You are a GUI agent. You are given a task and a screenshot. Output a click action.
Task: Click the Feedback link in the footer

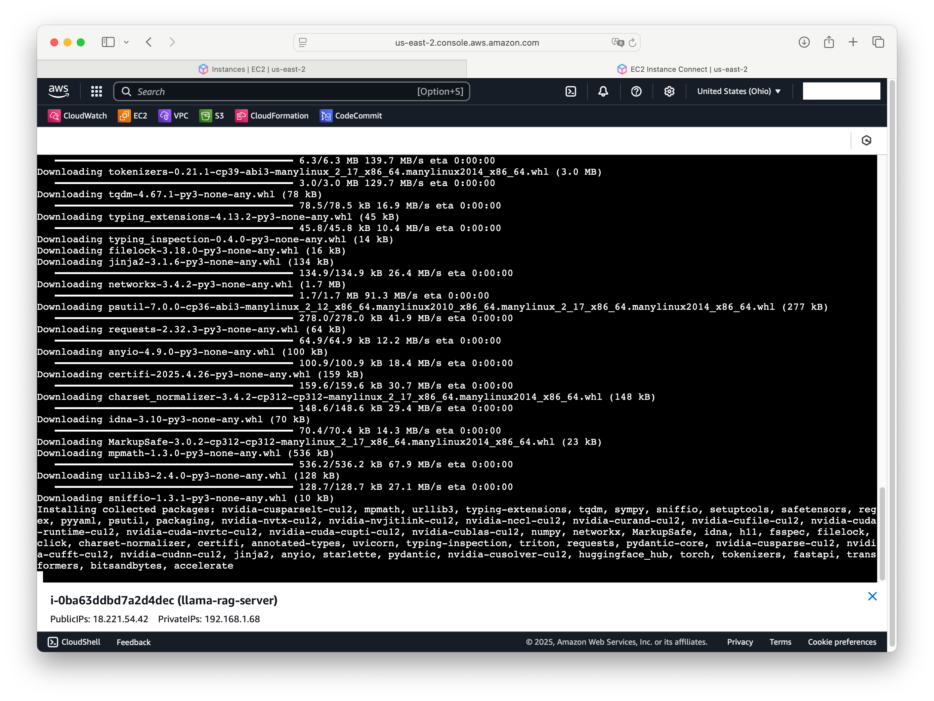(133, 642)
